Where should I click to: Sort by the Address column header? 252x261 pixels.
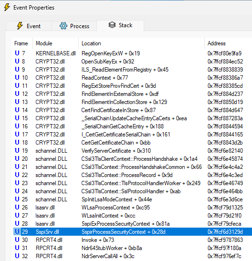[x=228, y=43]
